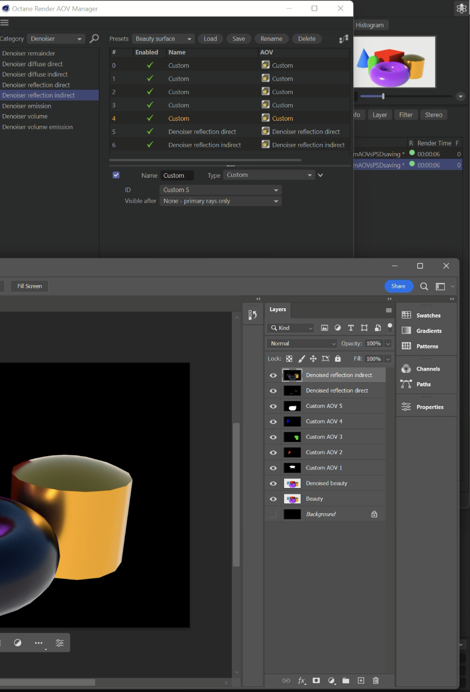Add a layer mask
The image size is (470, 692).
[316, 681]
